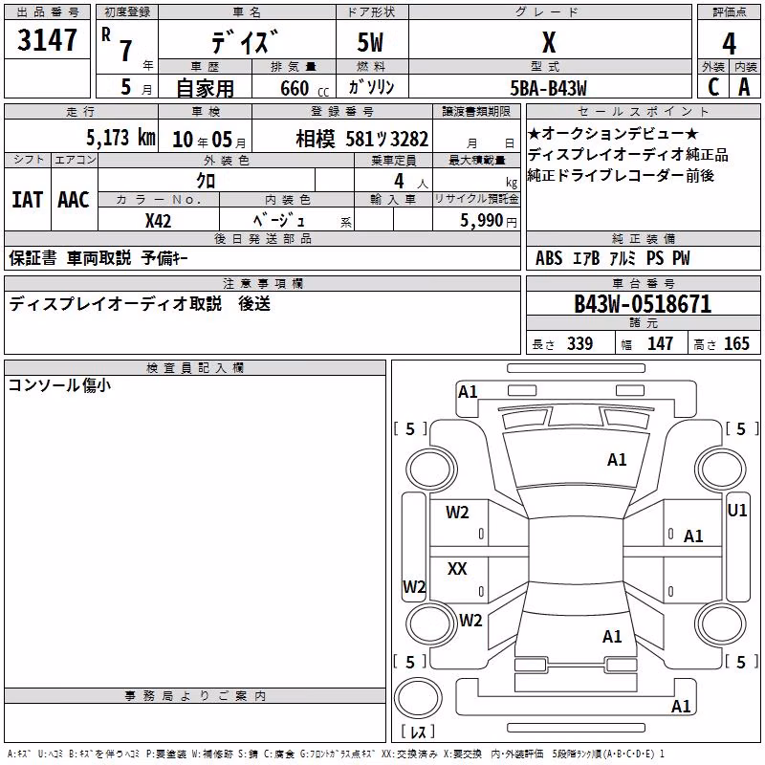Image resolution: width=765 pixels, height=765 pixels.
Task: Click A1 mark on rear hatch glass area
Action: coord(612,637)
